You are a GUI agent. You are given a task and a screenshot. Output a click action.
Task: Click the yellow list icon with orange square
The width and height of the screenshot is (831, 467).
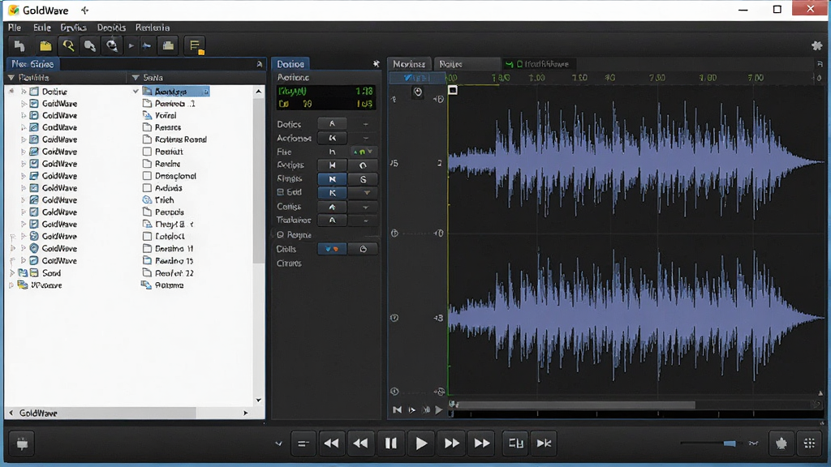196,46
